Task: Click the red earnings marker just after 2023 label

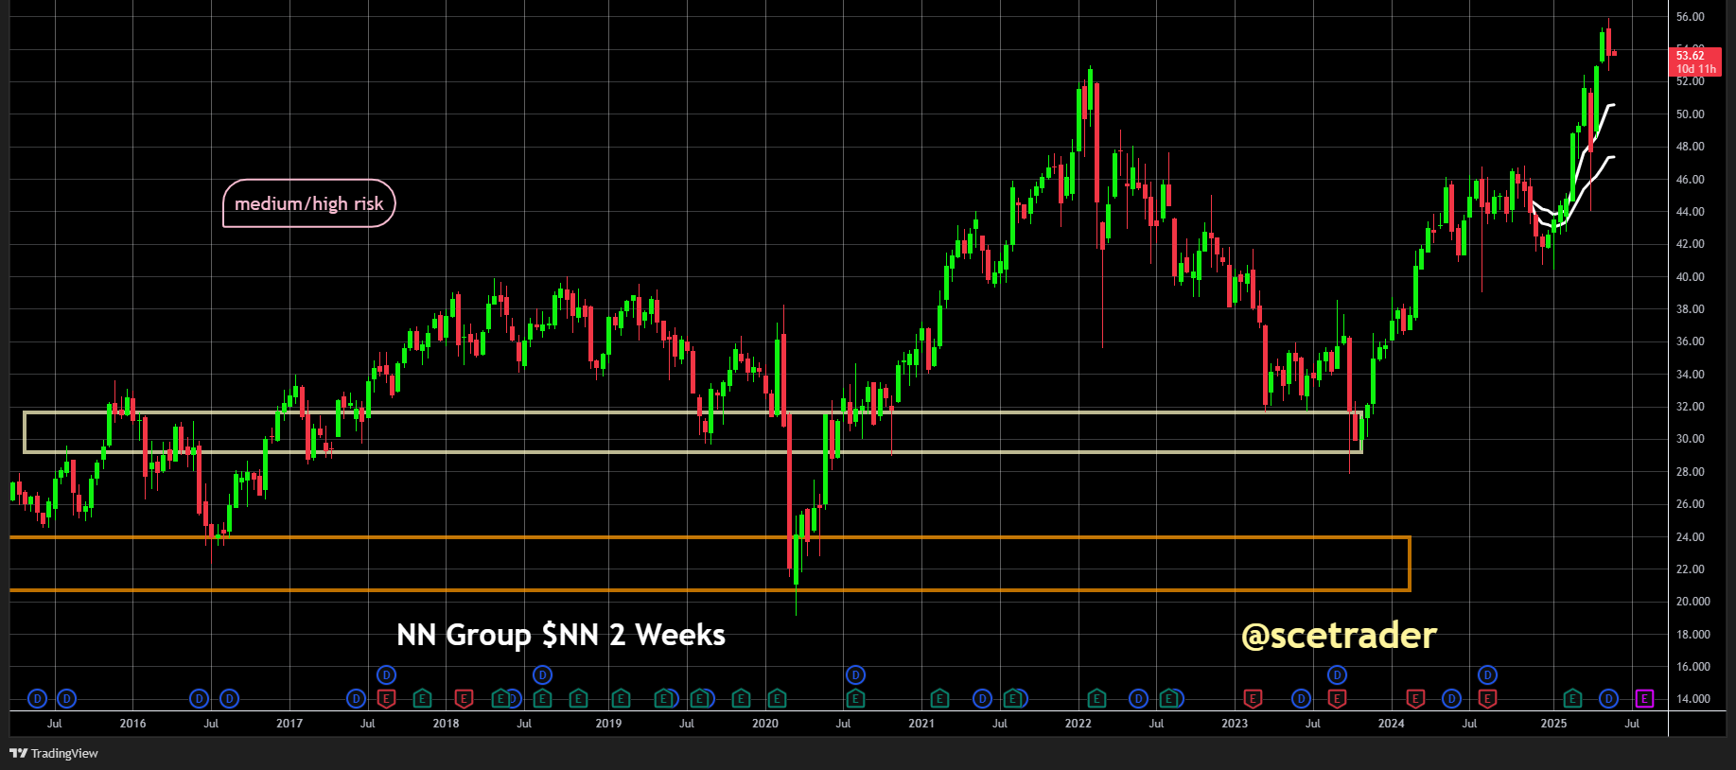Action: pos(1253,699)
